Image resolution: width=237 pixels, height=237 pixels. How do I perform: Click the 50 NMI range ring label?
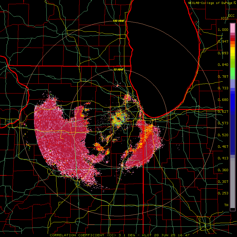point(118,70)
